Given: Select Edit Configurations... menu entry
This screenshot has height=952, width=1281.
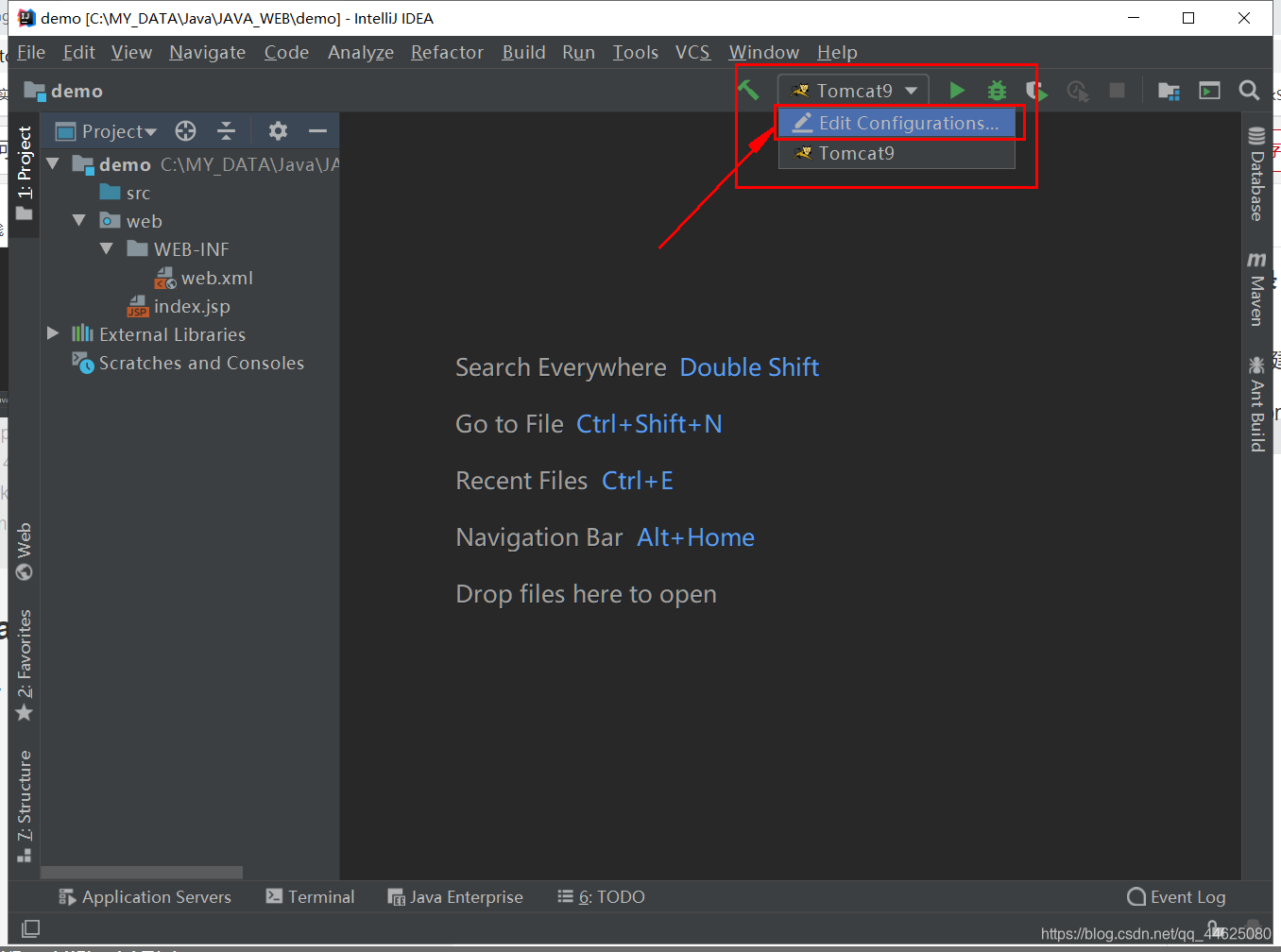Looking at the screenshot, I should click(x=896, y=123).
